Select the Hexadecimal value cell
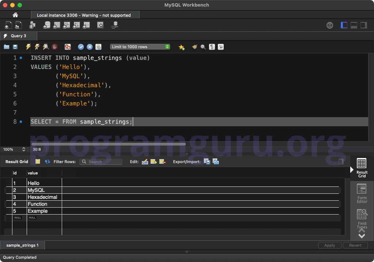Viewport: 374px width, 262px height. [44, 197]
